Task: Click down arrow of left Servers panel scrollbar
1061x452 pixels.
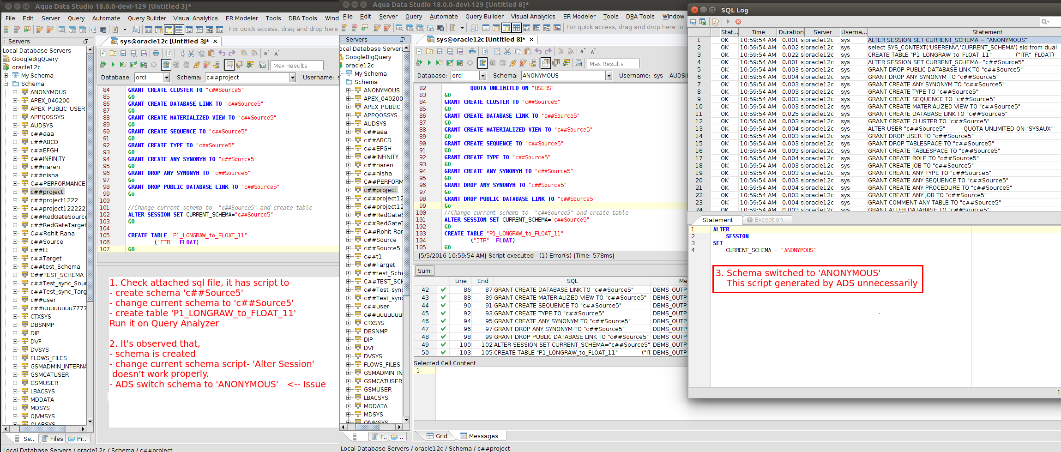Action: (90, 421)
